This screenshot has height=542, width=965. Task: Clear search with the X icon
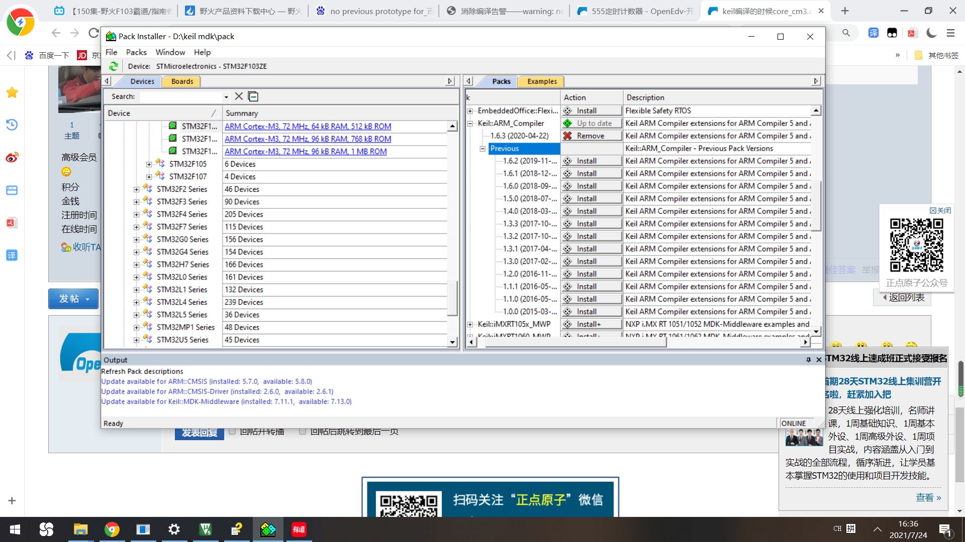pos(239,96)
